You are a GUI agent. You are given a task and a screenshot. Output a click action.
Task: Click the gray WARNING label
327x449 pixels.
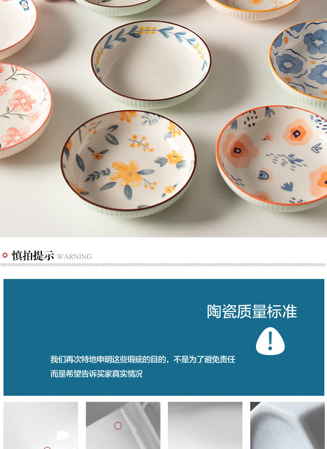[74, 257]
